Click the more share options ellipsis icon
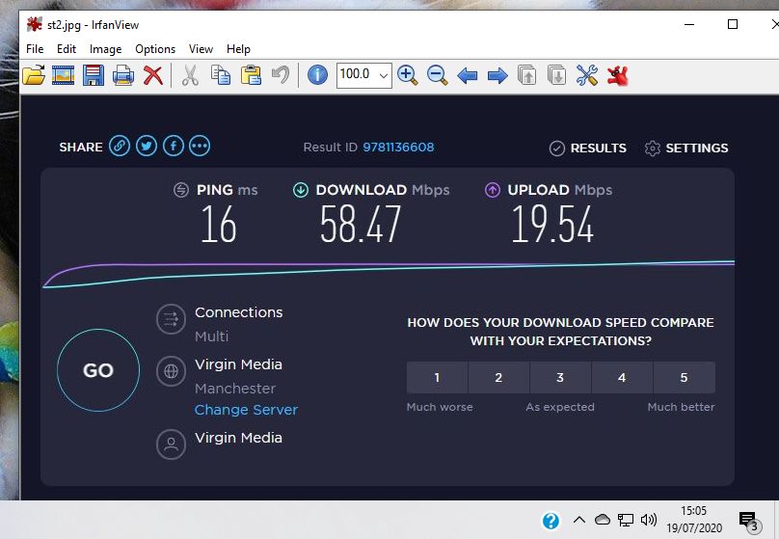Screen dimensions: 779x539 [200, 146]
